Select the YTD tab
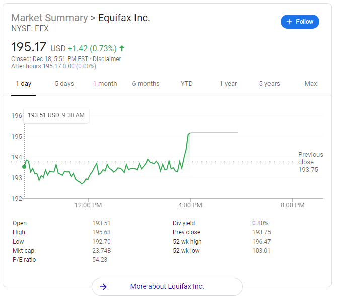The width and height of the screenshot is (337, 296). tap(187, 84)
